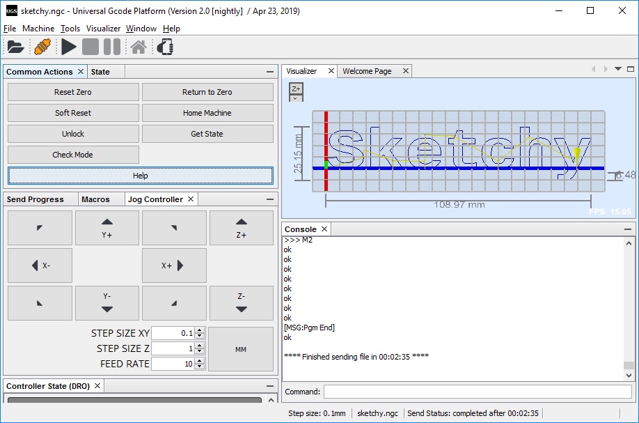Click the pause toolbar button
This screenshot has width=639, height=423.
[111, 47]
